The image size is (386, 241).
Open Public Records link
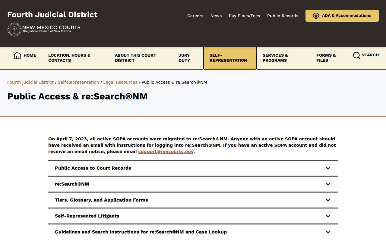click(283, 16)
